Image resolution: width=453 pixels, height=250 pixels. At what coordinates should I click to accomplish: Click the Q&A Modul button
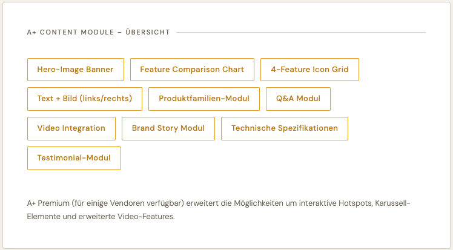pyautogui.click(x=298, y=99)
